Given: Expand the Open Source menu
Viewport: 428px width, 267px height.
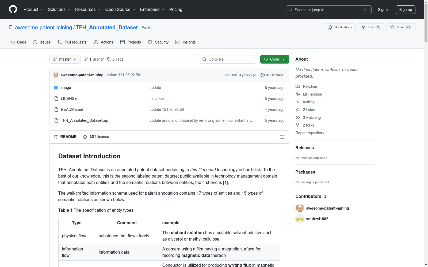Looking at the screenshot, I should pyautogui.click(x=120, y=9).
